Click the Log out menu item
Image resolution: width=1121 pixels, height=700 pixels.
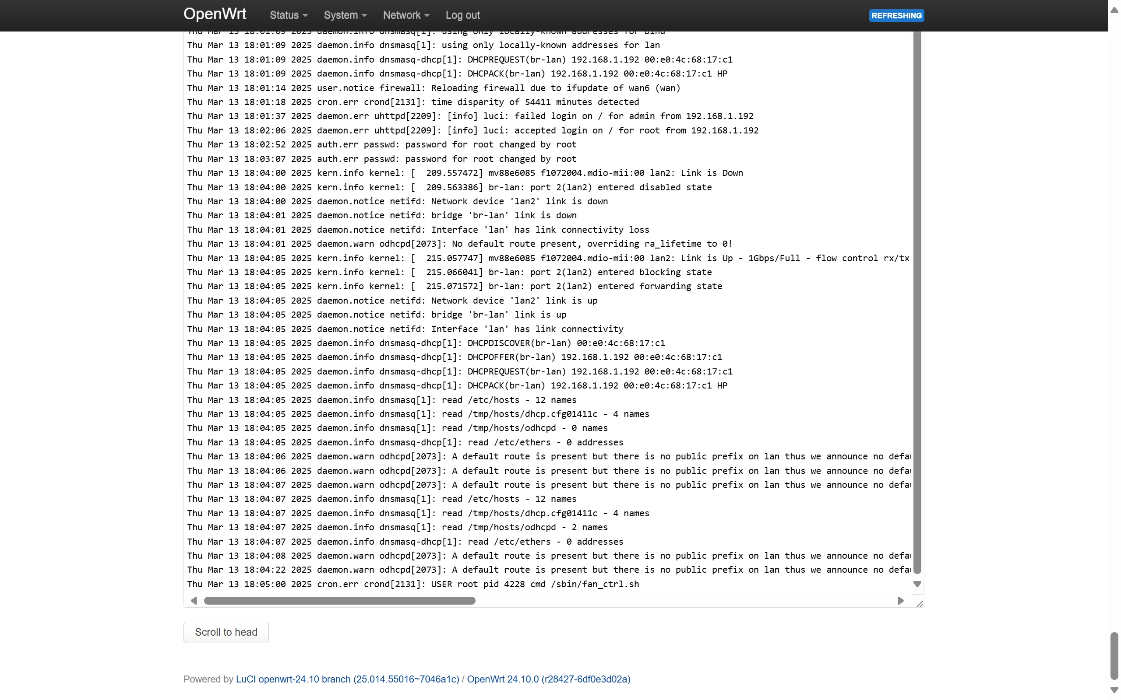462,15
